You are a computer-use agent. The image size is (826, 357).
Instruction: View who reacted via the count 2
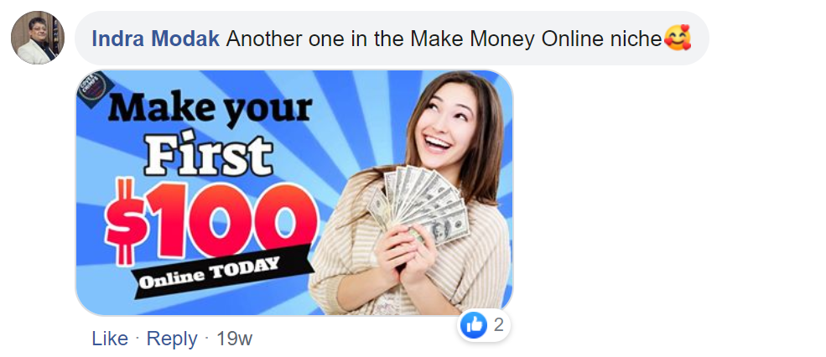click(498, 325)
